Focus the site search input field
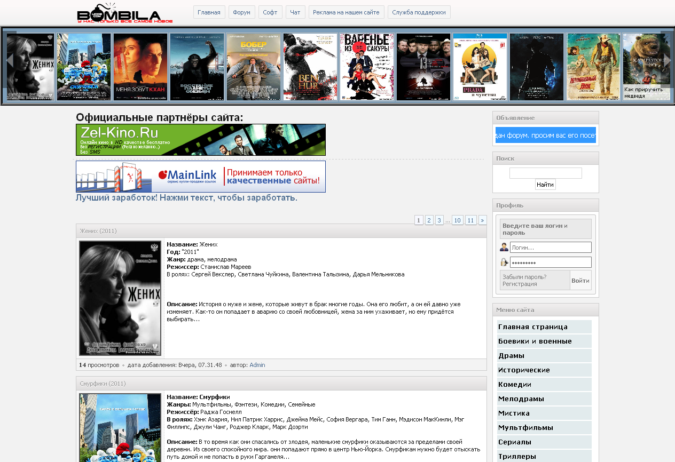The image size is (675, 462). [545, 173]
